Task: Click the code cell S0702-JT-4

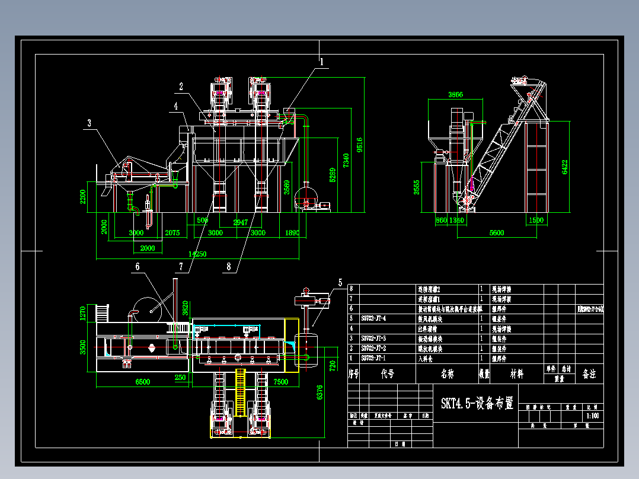Action: click(x=373, y=318)
